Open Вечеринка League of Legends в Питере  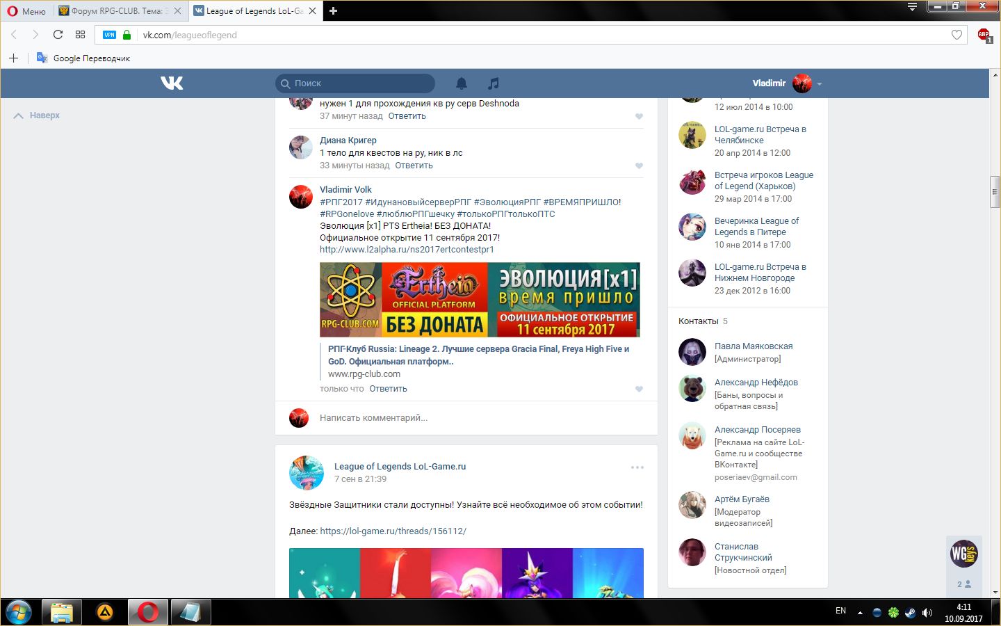756,226
